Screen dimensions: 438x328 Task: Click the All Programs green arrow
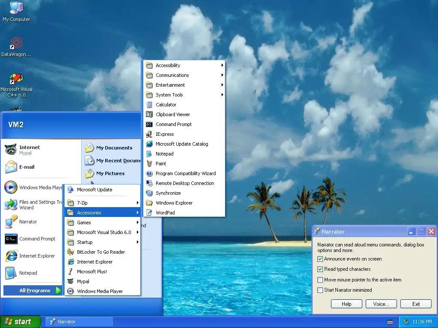pyautogui.click(x=58, y=290)
